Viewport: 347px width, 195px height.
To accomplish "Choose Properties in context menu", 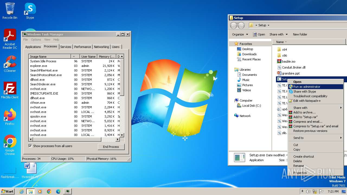I will (x=316, y=173).
